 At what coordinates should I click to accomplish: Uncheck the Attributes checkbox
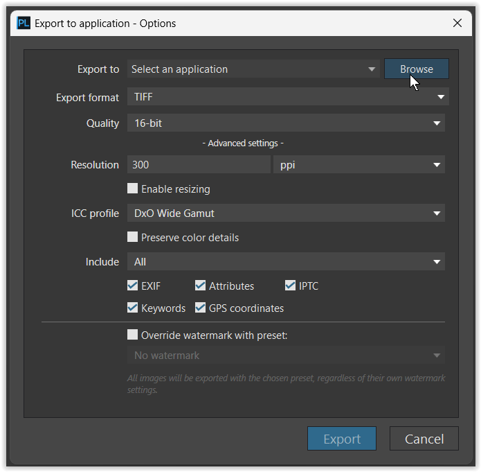point(201,286)
